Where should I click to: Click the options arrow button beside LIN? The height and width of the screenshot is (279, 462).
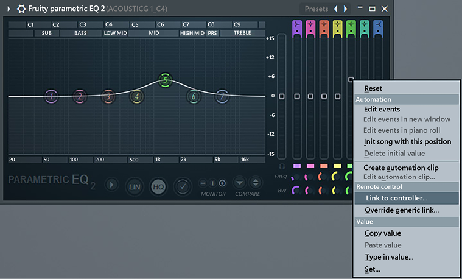pos(111,185)
